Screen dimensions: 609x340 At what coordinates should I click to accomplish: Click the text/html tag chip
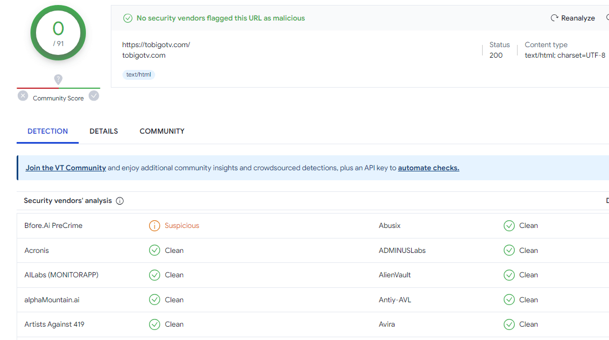(139, 74)
